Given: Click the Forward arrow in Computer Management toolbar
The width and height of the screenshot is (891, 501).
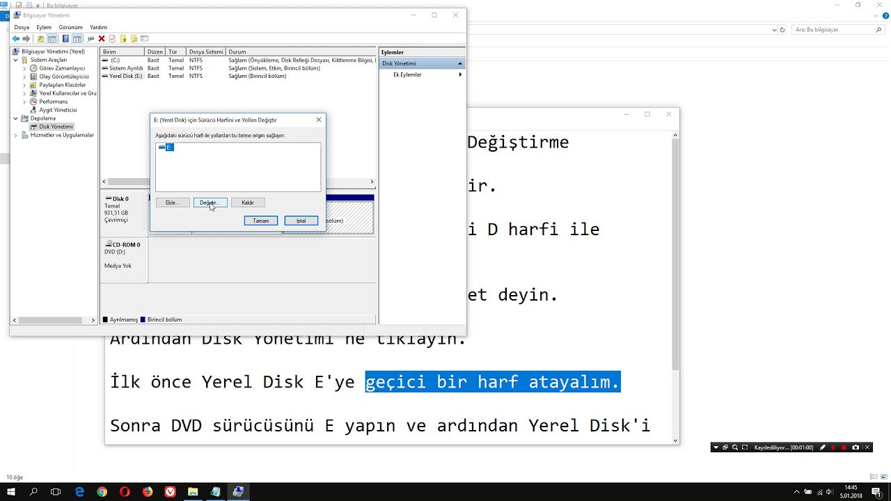Looking at the screenshot, I should (26, 39).
